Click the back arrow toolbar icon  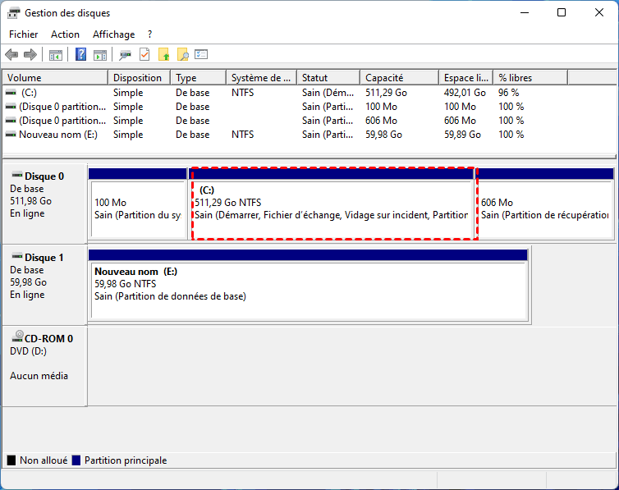(11, 55)
